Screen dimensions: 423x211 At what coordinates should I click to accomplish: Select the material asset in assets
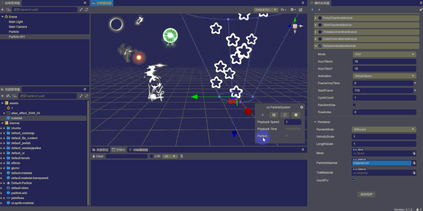coord(17,118)
